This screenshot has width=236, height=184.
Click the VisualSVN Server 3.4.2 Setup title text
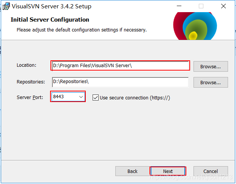(x=52, y=6)
